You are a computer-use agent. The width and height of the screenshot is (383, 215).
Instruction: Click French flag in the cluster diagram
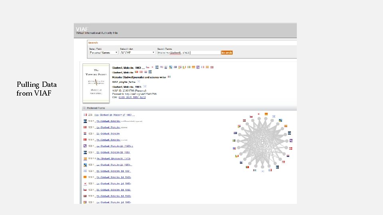(x=270, y=170)
